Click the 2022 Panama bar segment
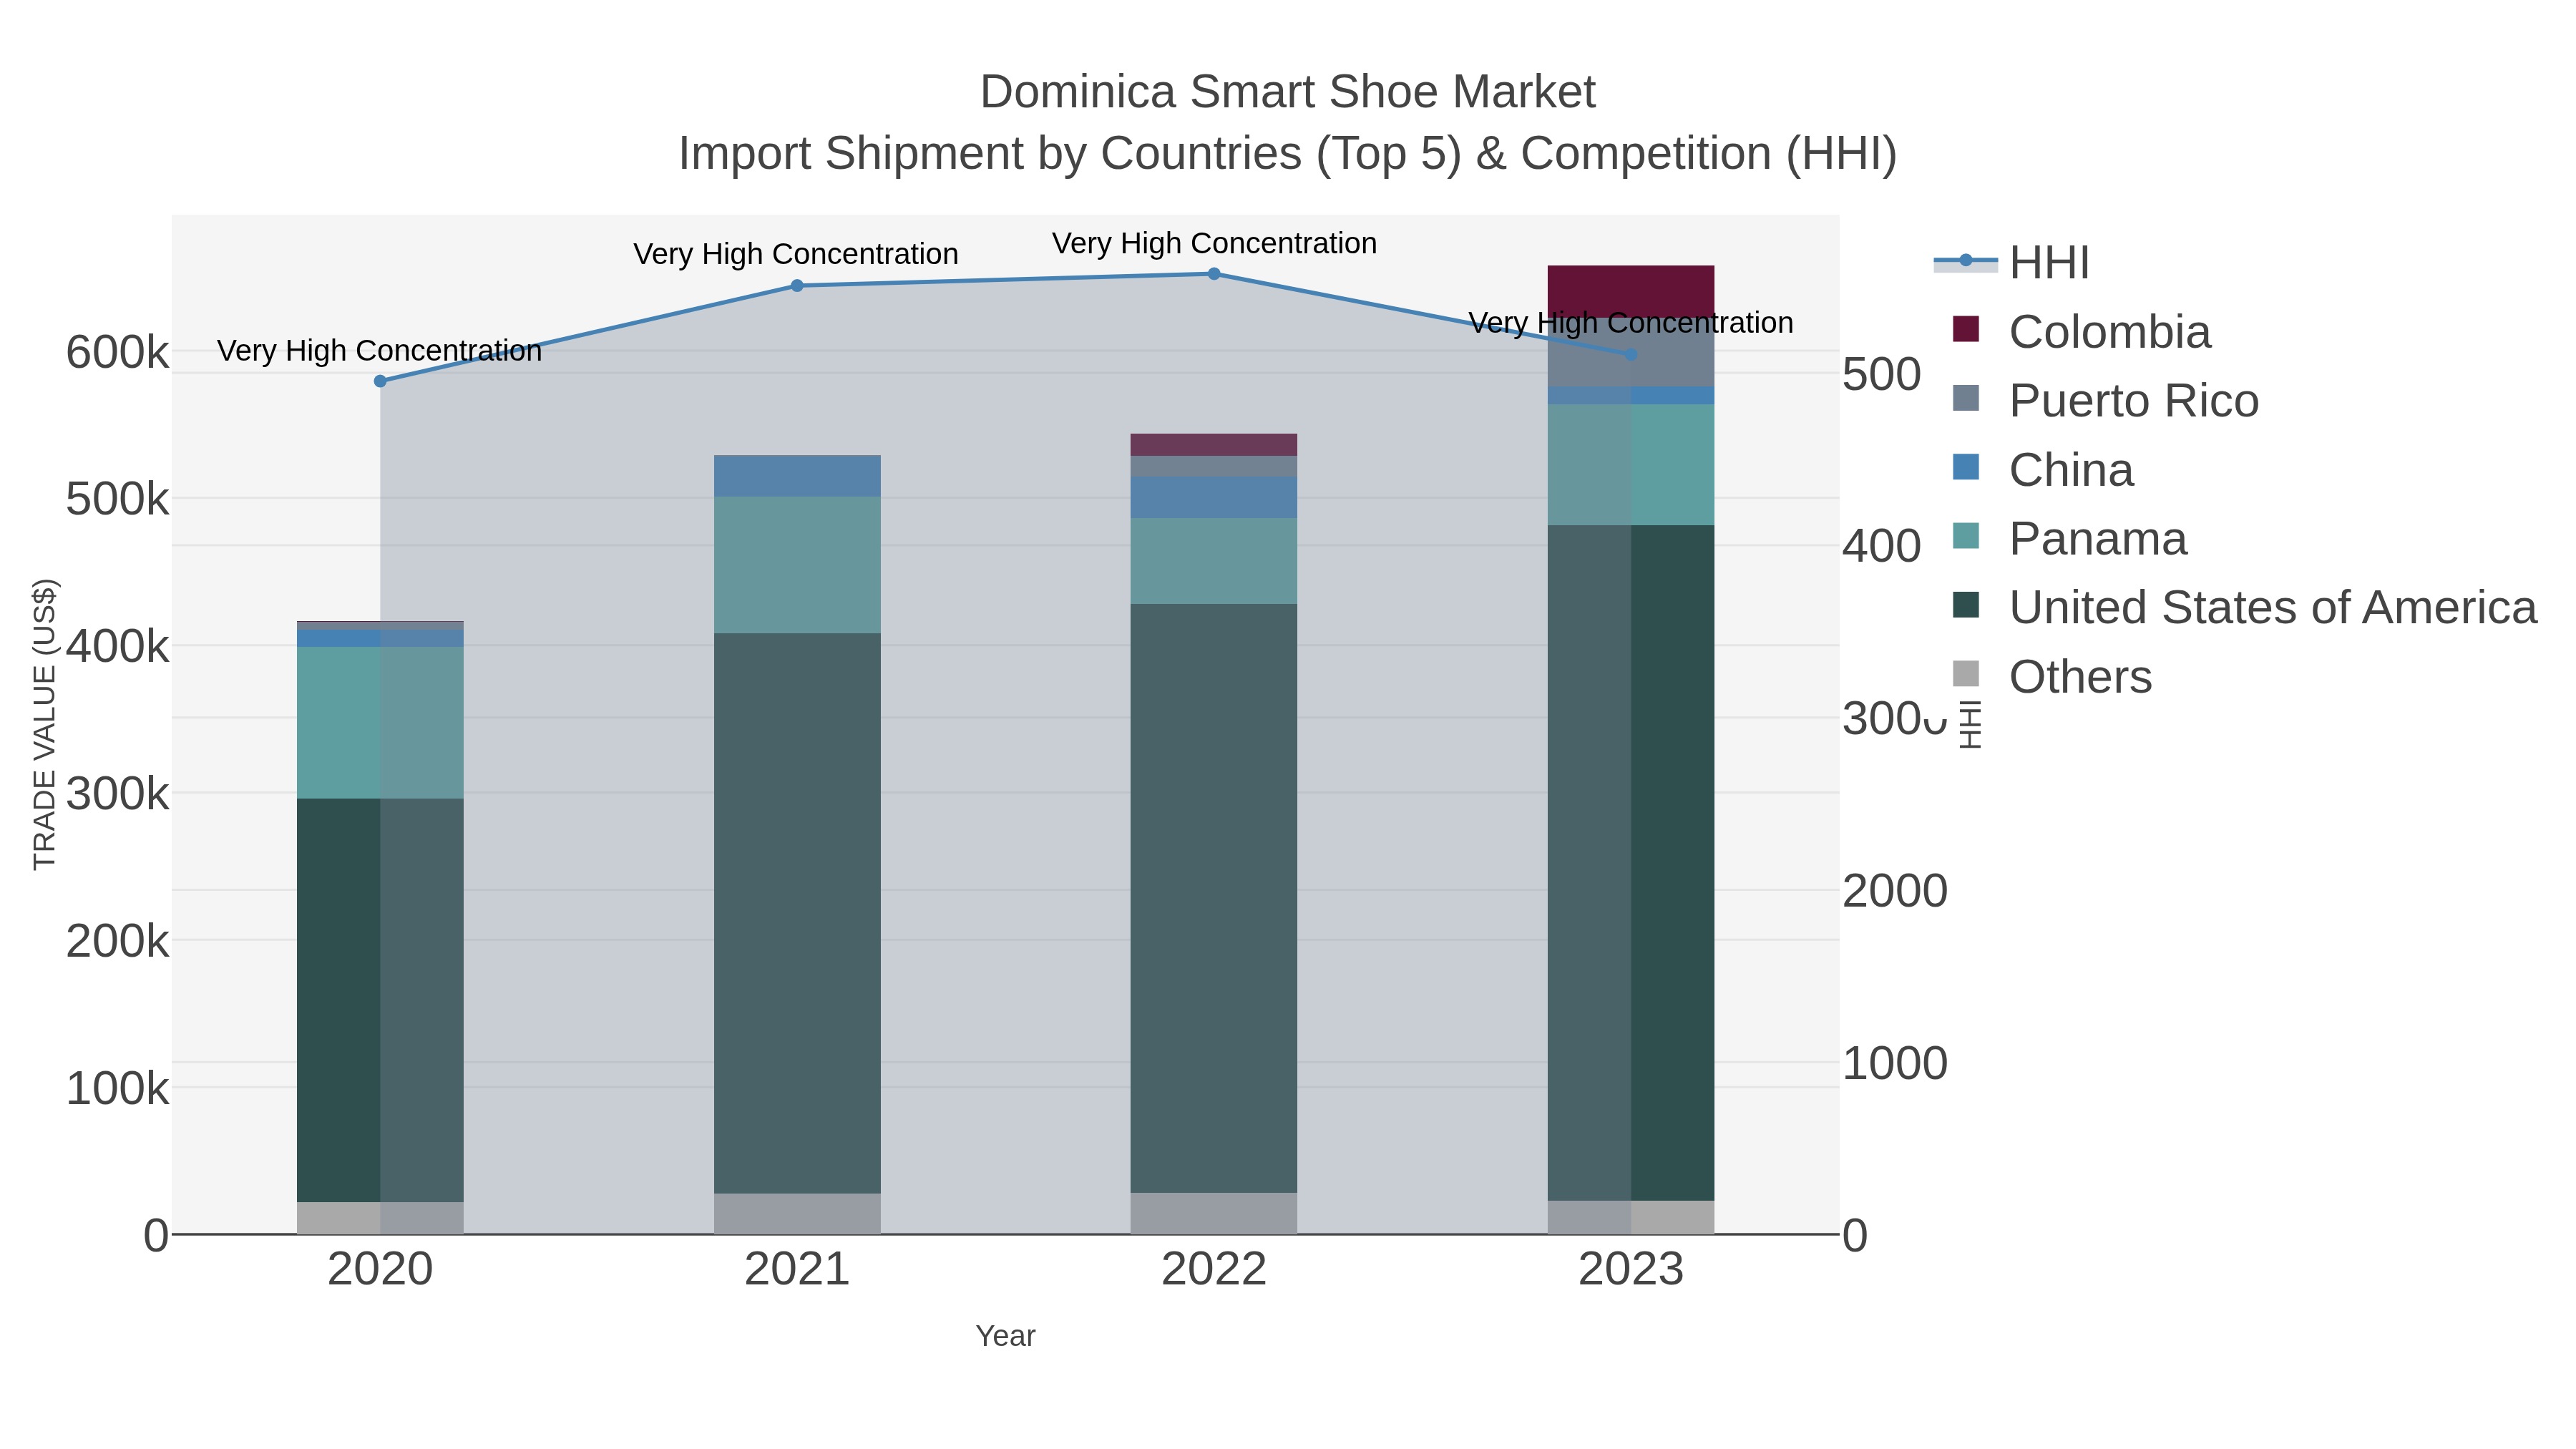This screenshot has width=2576, height=1449. [1214, 561]
